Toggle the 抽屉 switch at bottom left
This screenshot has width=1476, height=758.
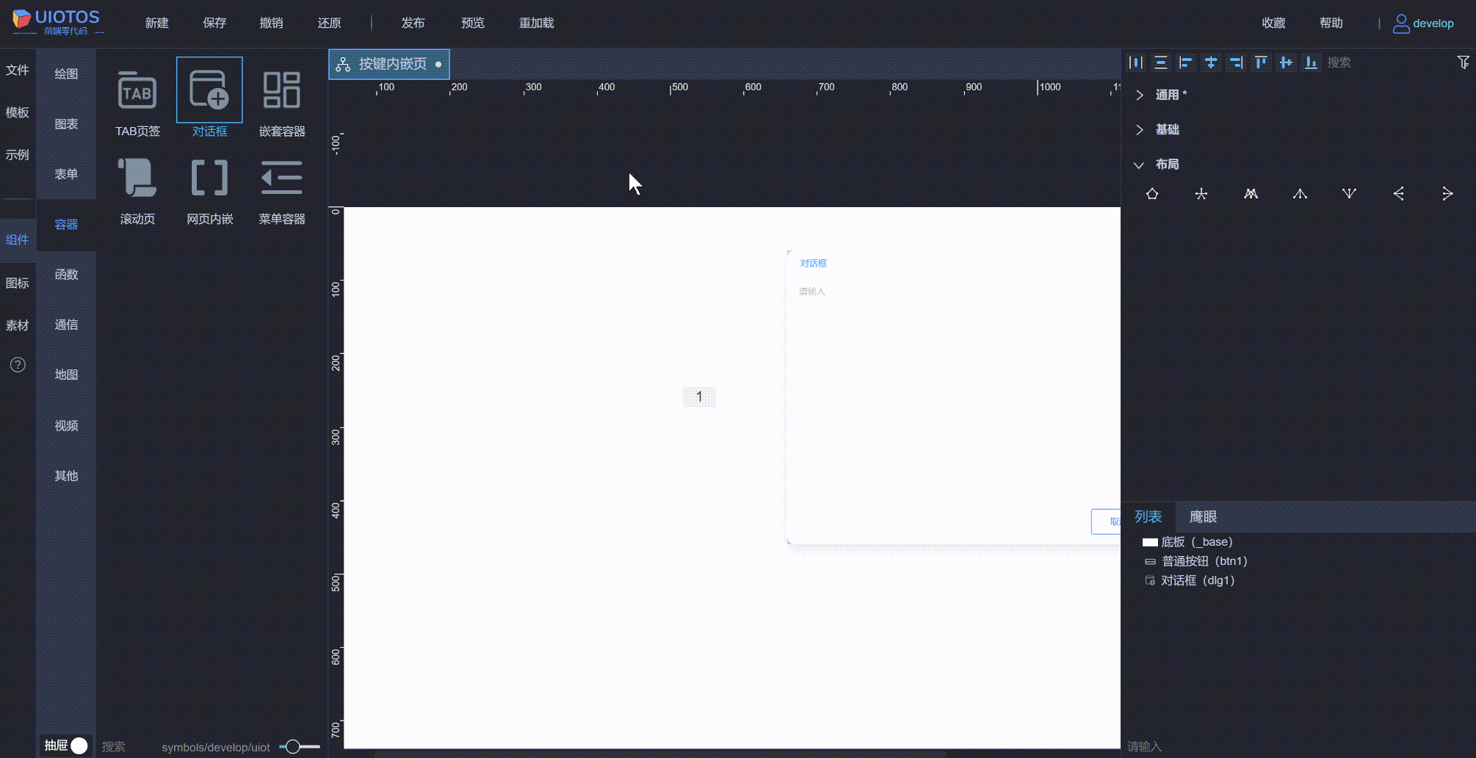tap(78, 745)
